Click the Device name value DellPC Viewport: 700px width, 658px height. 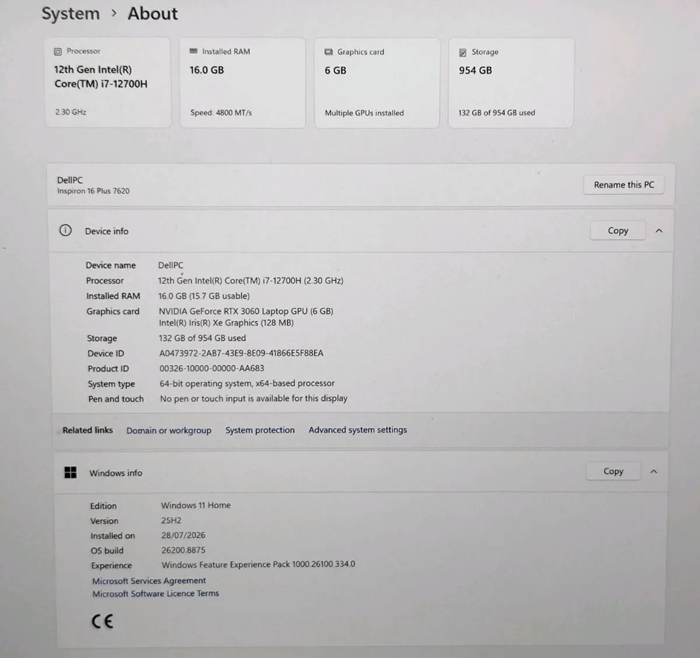(170, 265)
